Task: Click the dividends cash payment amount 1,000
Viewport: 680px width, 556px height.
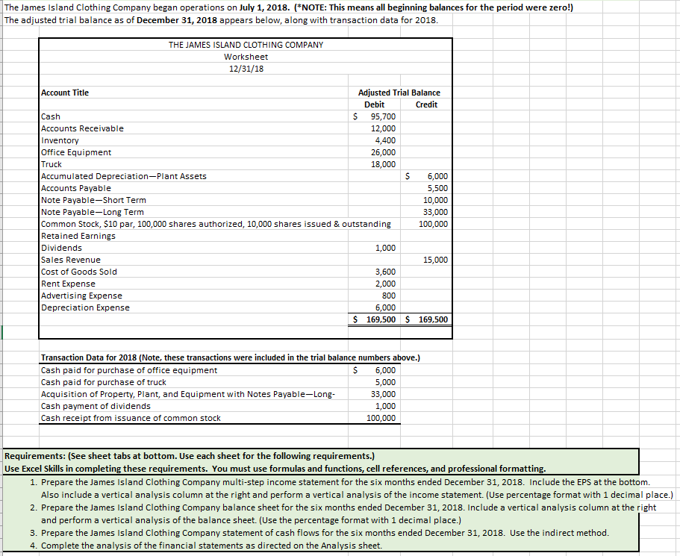Action: (x=385, y=406)
